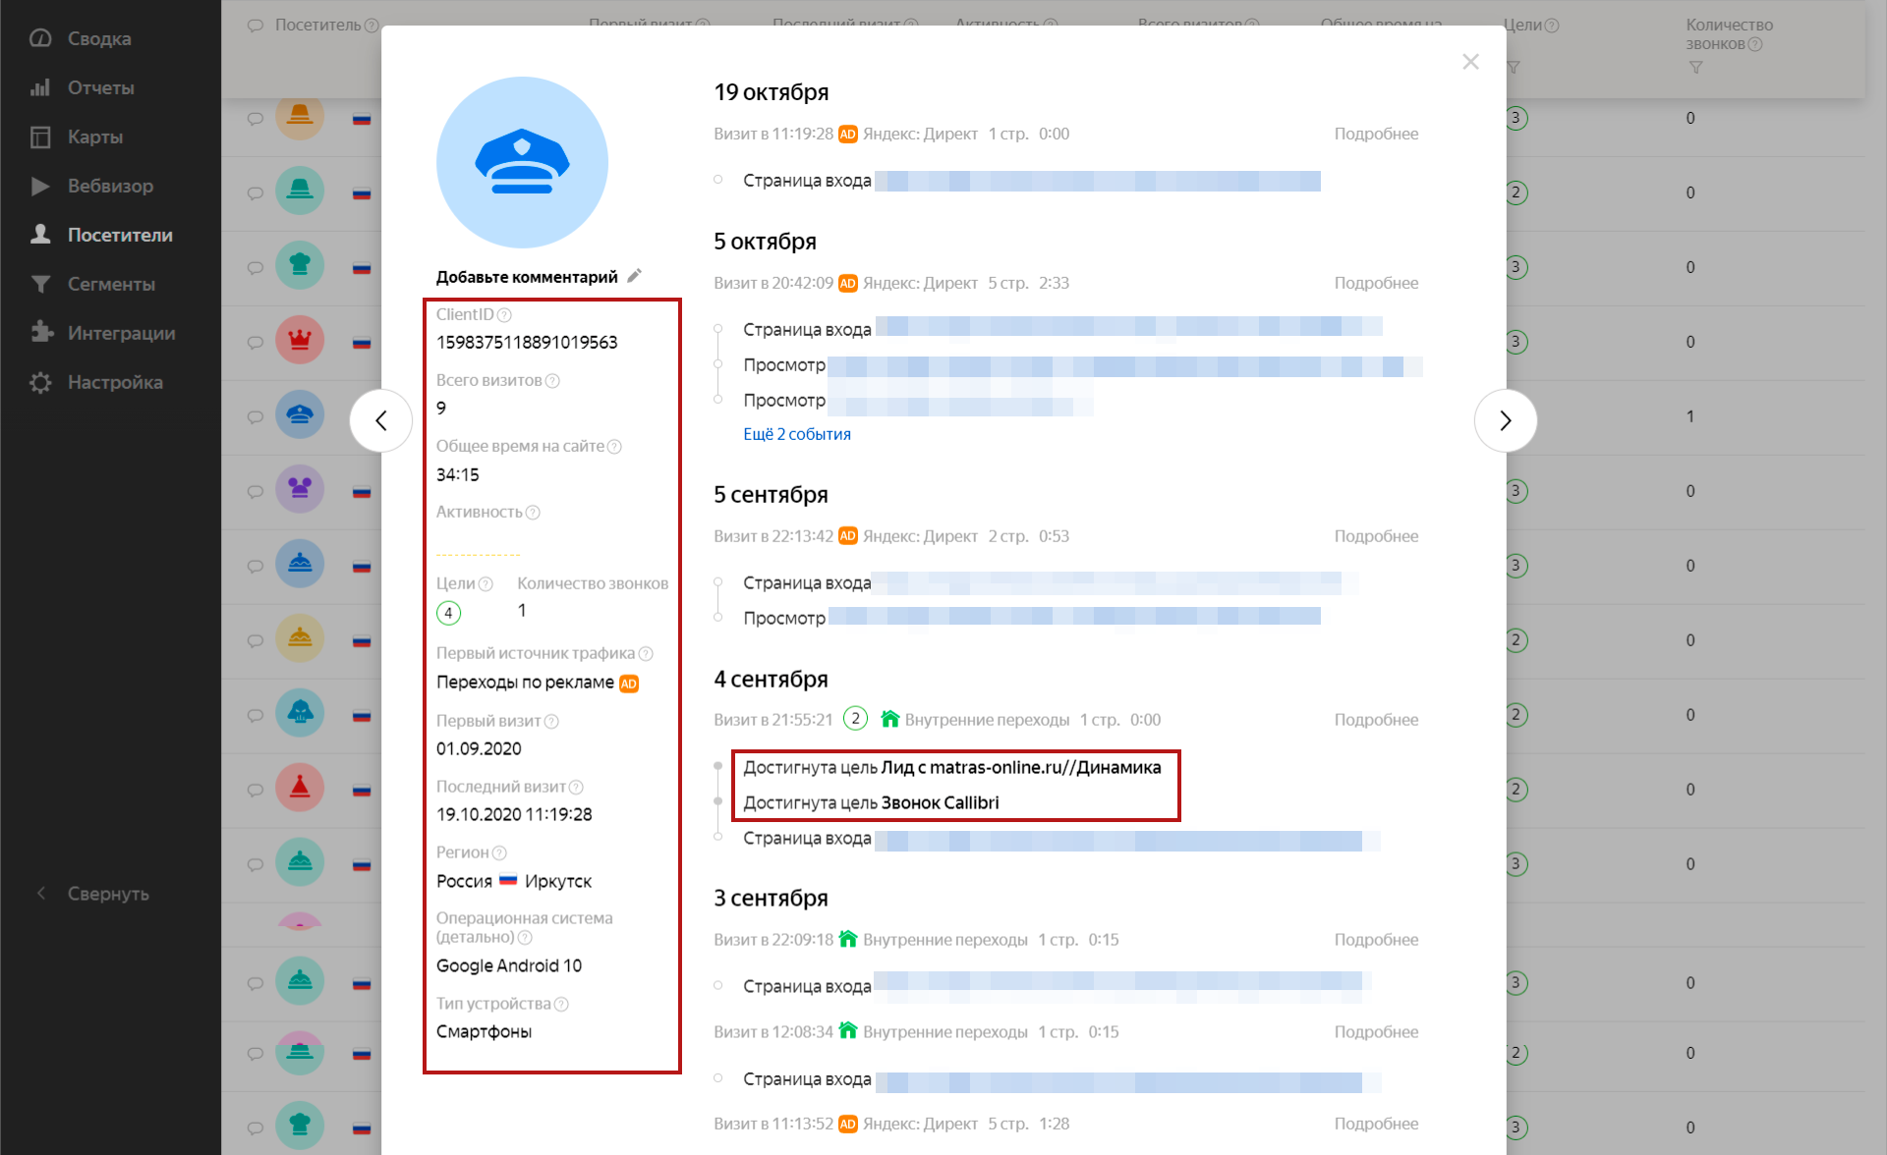
Task: Go to previous visitor with left arrow
Action: click(381, 420)
